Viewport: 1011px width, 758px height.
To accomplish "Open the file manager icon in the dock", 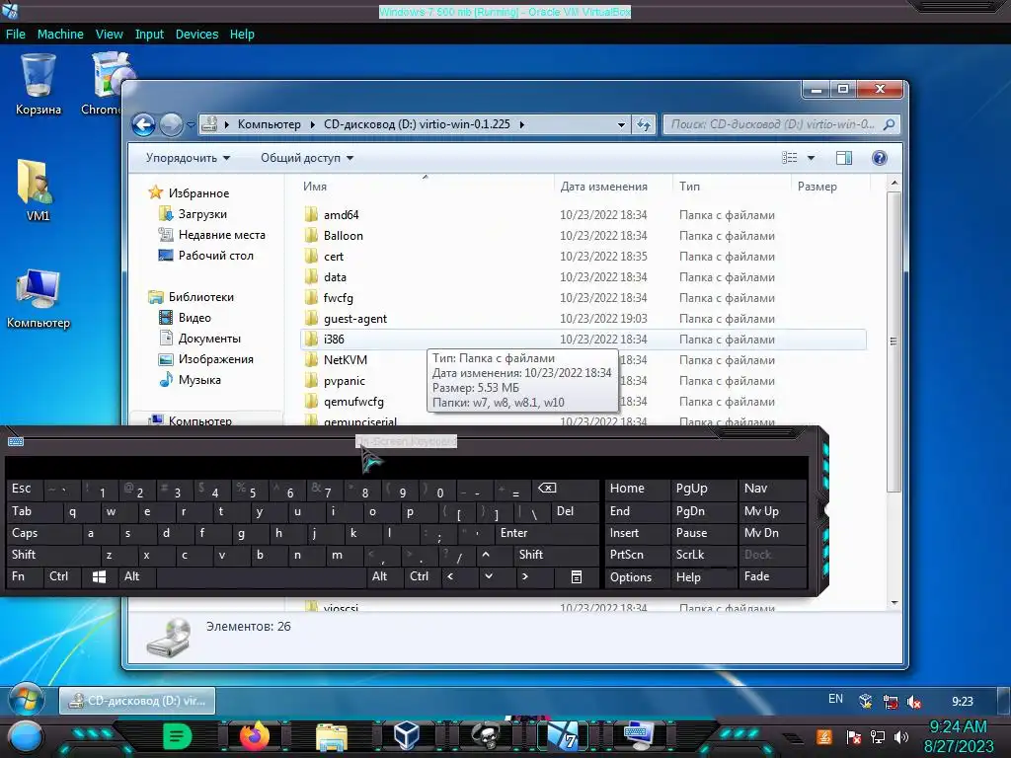I will (x=332, y=736).
